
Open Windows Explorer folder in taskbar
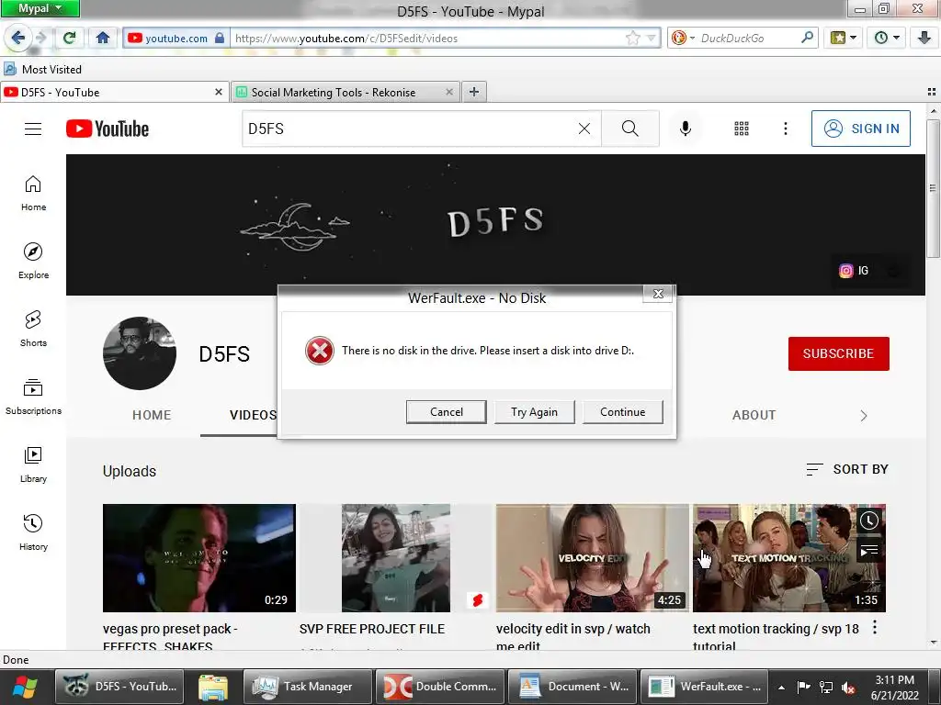pyautogui.click(x=213, y=687)
